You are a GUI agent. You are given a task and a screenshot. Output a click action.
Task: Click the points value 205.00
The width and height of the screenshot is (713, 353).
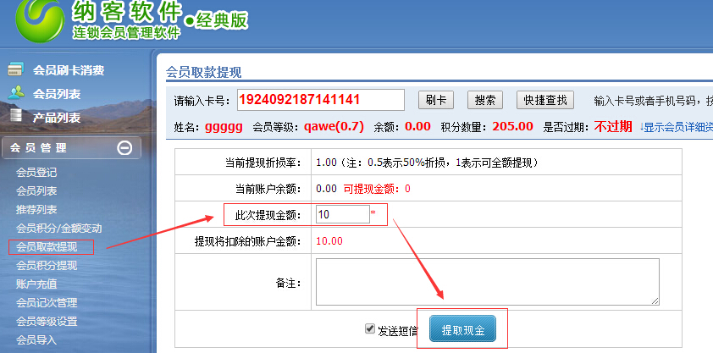tap(512, 126)
